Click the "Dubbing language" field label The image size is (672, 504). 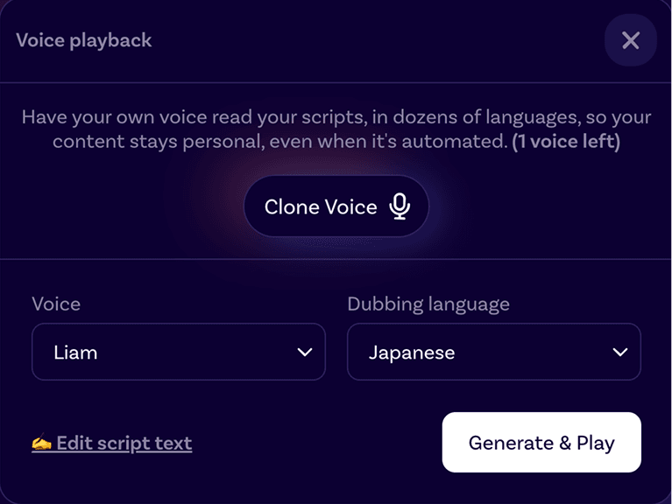(428, 304)
